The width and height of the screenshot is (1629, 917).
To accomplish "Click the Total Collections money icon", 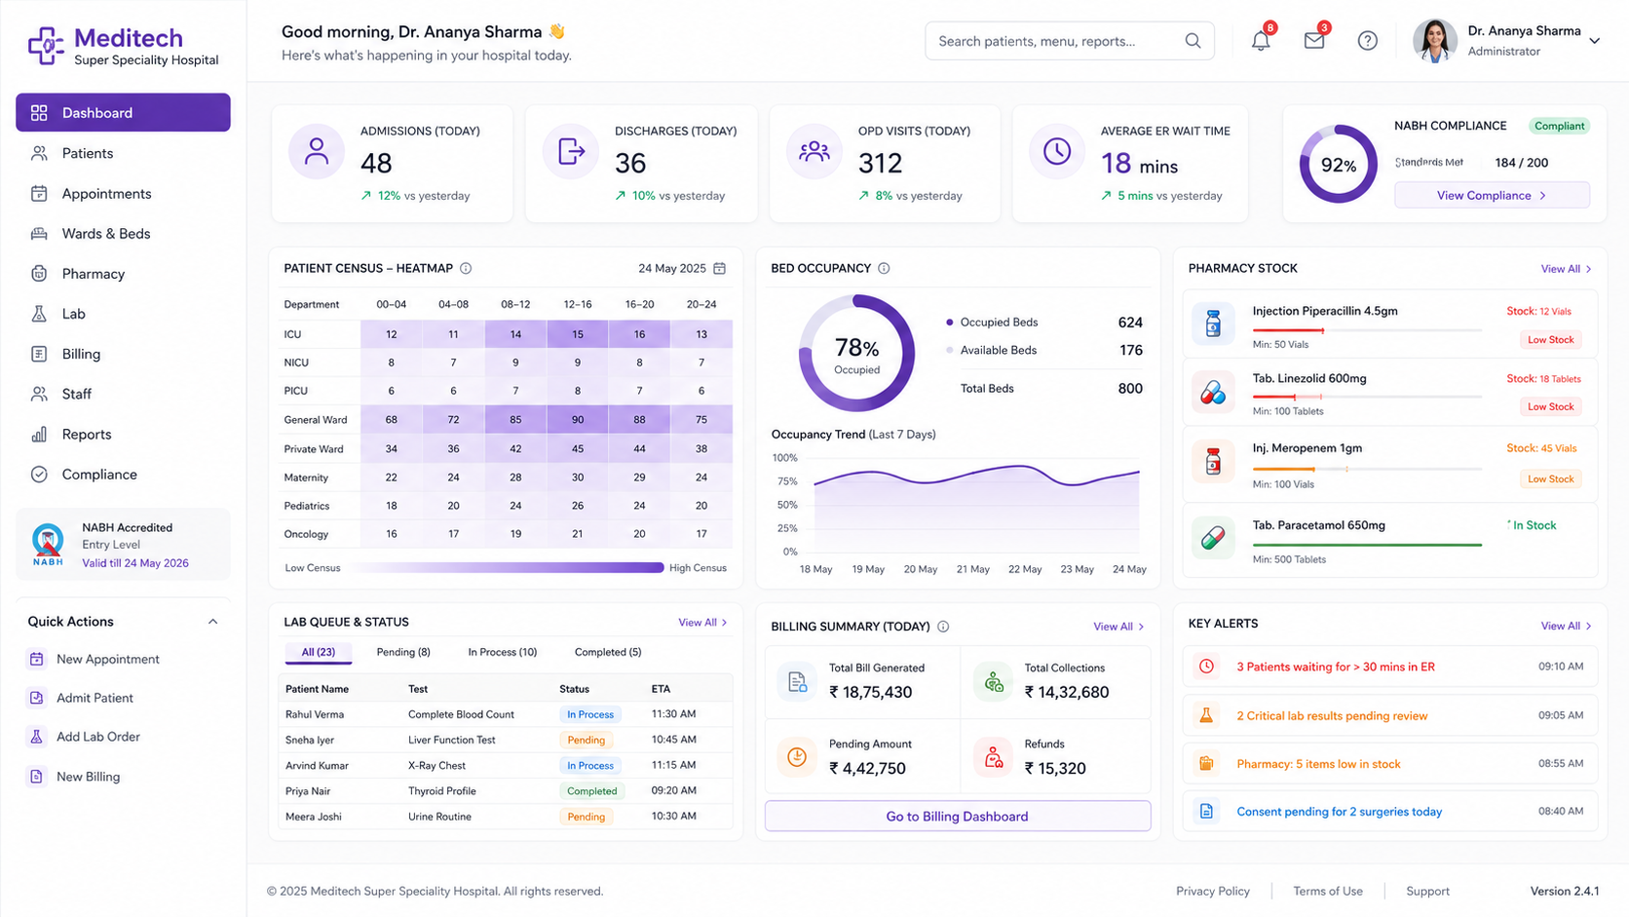I will [993, 681].
